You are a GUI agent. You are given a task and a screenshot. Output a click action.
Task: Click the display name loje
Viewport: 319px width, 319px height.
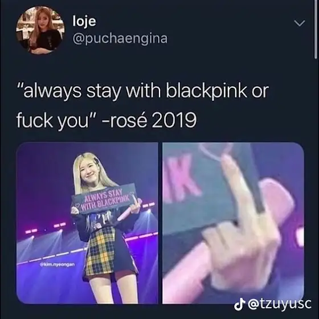click(x=84, y=21)
